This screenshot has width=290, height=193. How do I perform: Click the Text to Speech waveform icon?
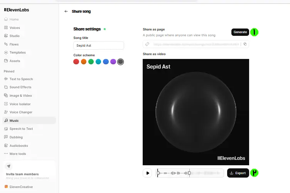[6, 79]
